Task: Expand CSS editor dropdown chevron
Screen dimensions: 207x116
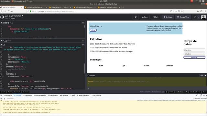Action: pyautogui.click(x=83, y=41)
